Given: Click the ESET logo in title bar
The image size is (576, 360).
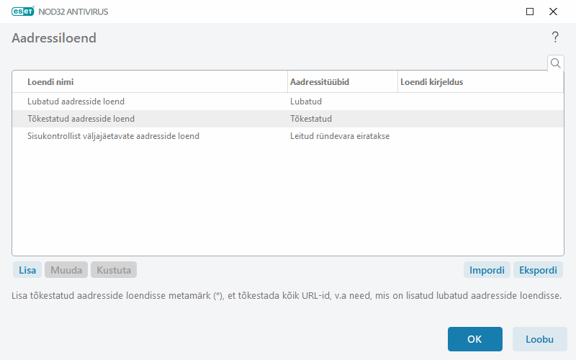Looking at the screenshot, I should pos(23,12).
